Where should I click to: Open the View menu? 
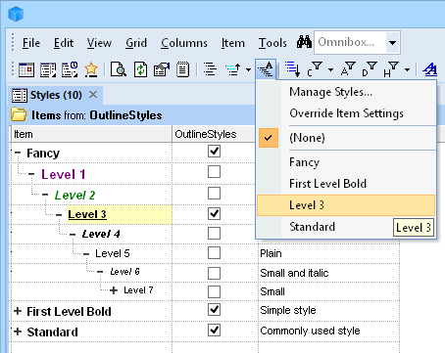pos(99,43)
